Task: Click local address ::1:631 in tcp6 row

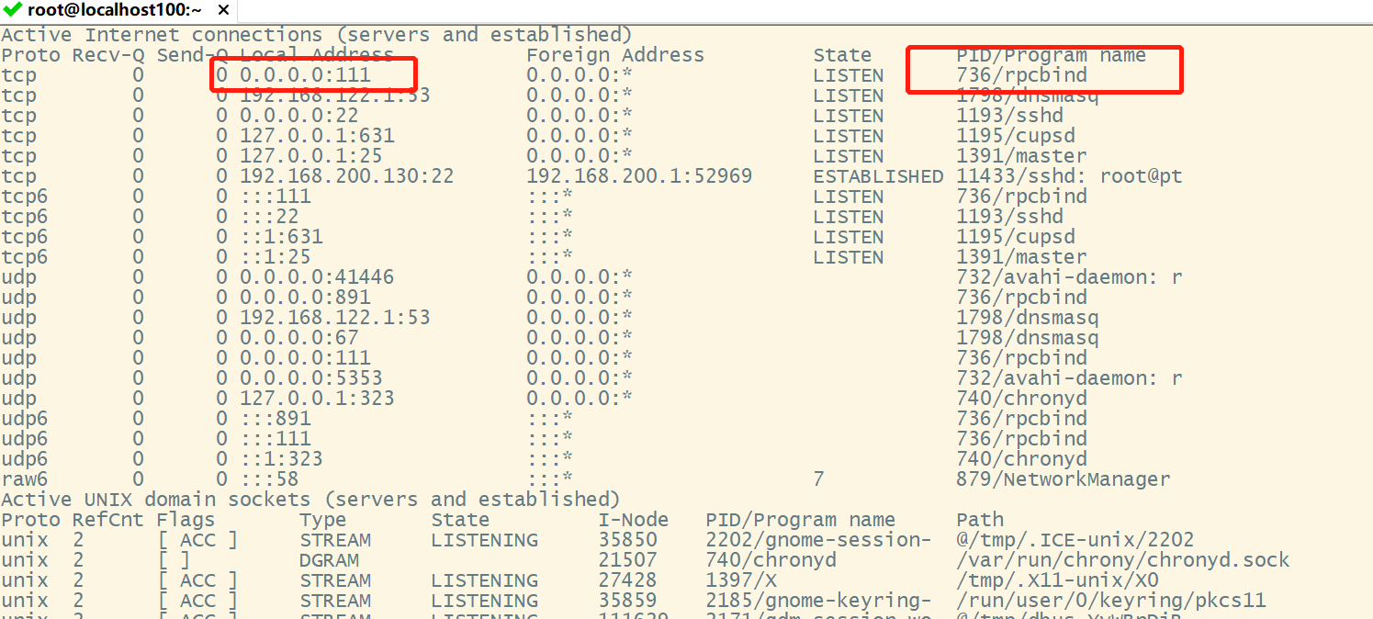Action: point(281,237)
